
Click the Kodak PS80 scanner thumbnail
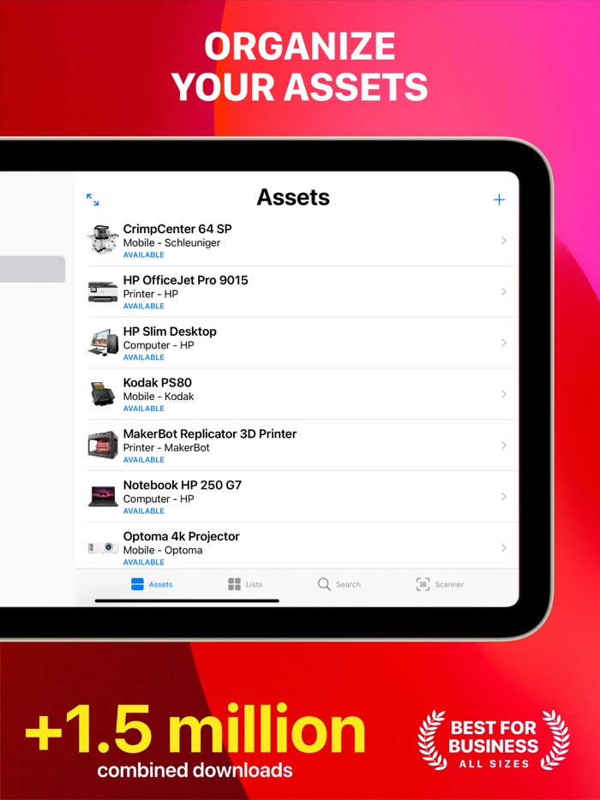pos(103,394)
